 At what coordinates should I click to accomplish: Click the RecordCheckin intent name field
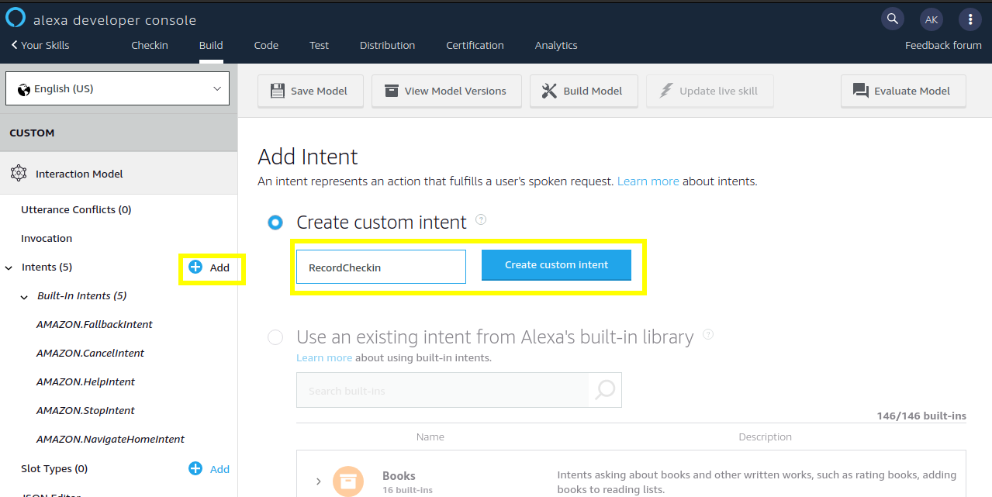pyautogui.click(x=380, y=267)
